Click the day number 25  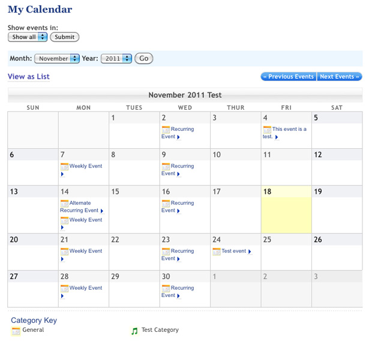267,239
